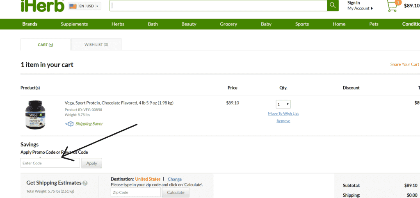Open the shopping cart icon
Image resolution: width=420 pixels, height=198 pixels.
(x=393, y=6)
